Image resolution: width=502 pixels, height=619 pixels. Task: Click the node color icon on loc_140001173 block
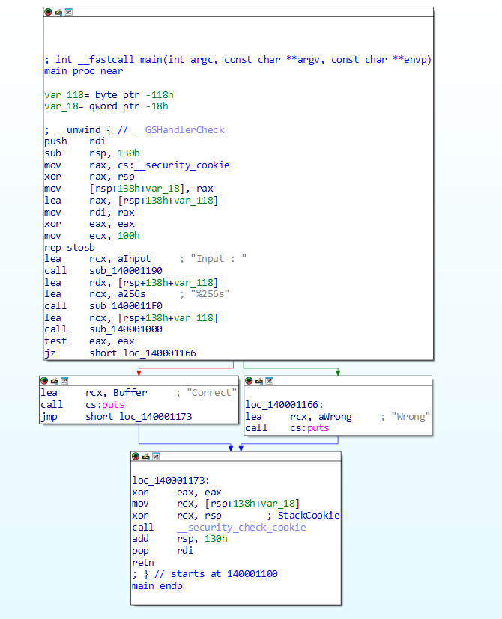tap(136, 457)
